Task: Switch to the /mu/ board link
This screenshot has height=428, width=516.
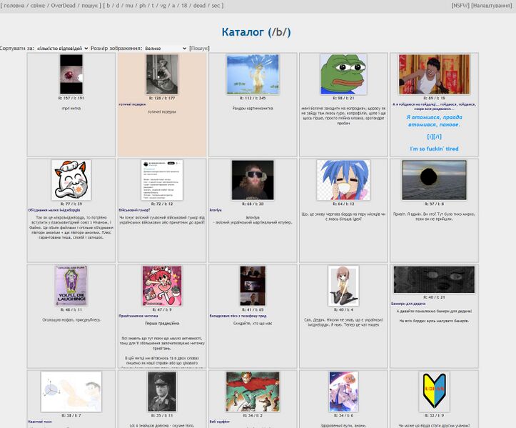Action: (129, 6)
